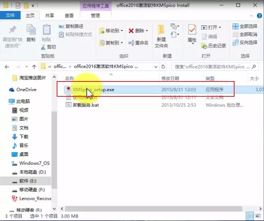Switch to the Share (共享) tab
Viewport: 264px width, 221px height.
(x=50, y=16)
